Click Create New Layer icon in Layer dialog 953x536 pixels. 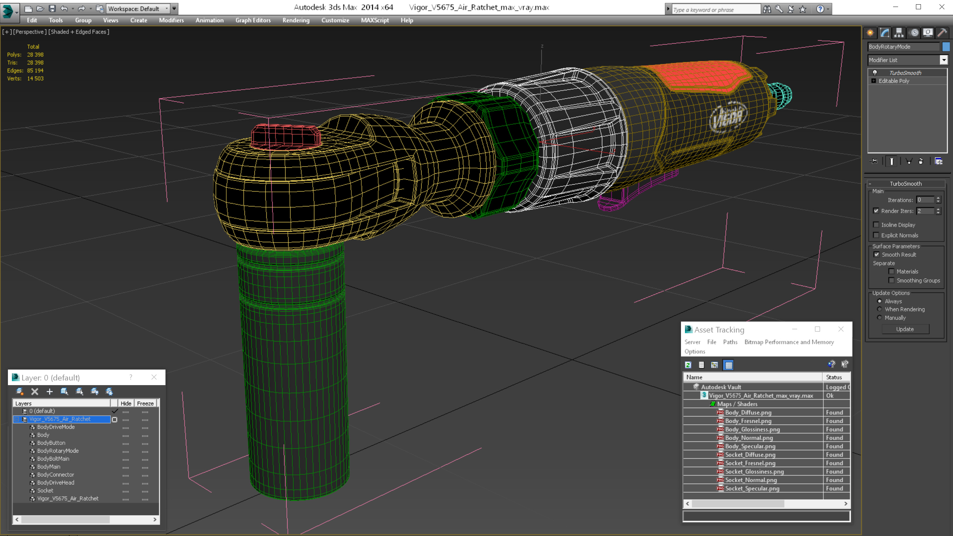20,391
